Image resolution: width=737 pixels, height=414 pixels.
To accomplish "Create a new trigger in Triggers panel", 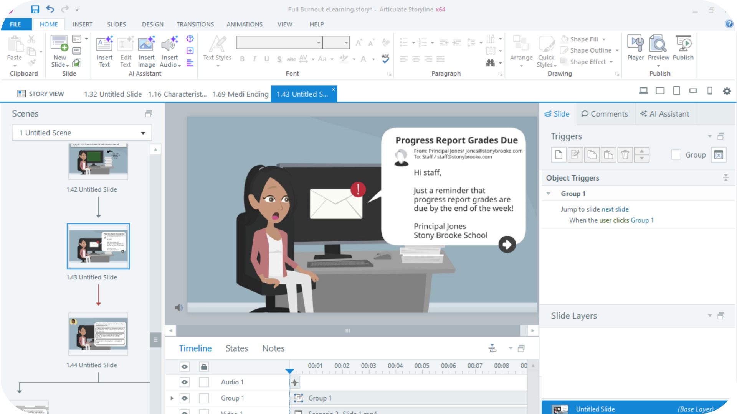I will [x=559, y=155].
